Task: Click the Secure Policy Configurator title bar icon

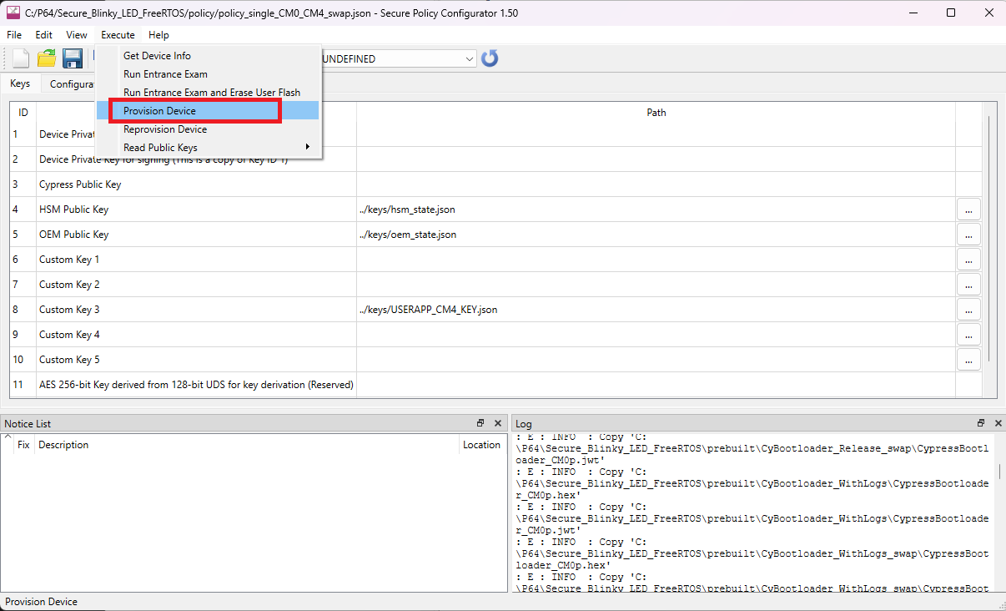Action: click(x=13, y=13)
